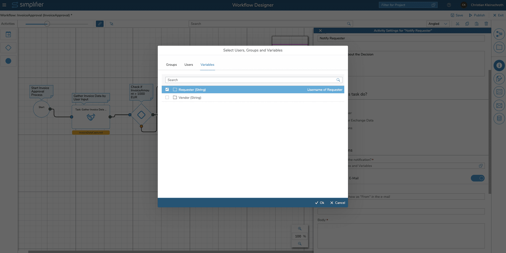Image resolution: width=506 pixels, height=253 pixels.
Task: Zoom in on the canvas
Action: coord(300,229)
